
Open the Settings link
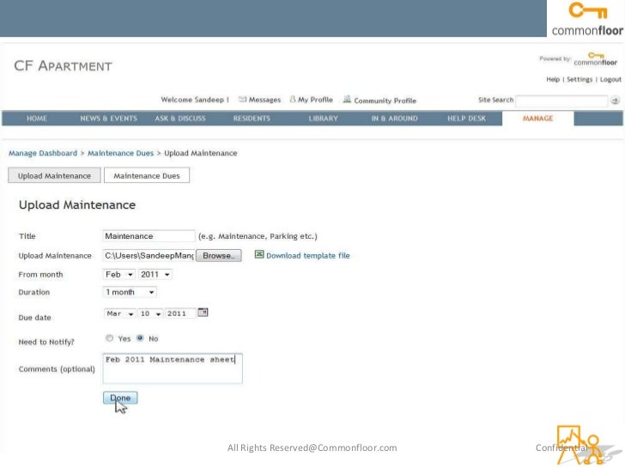579,79
